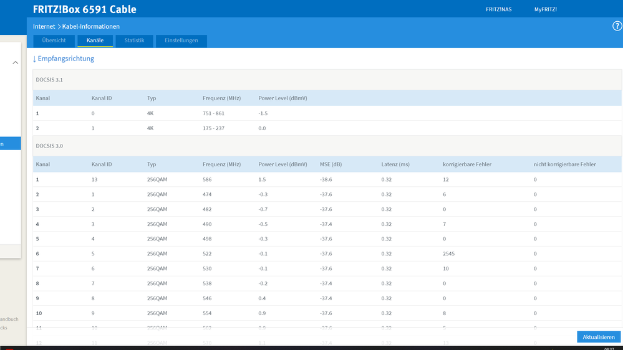623x350 pixels.
Task: Click the Power Level column header in DOCSIS 3.0
Action: pos(283,164)
